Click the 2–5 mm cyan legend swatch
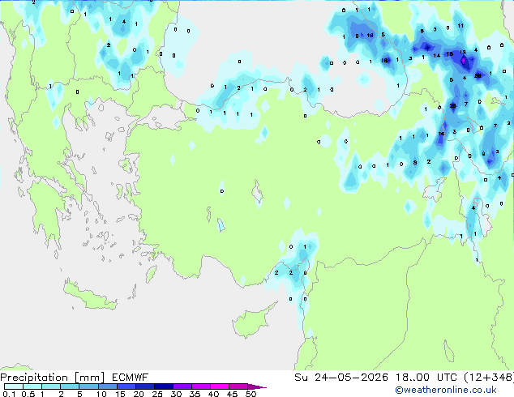The height and width of the screenshot is (397, 514). point(70,386)
